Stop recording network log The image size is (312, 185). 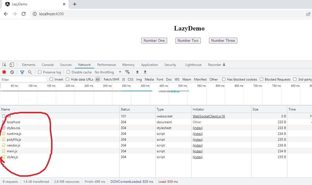pyautogui.click(x=4, y=72)
